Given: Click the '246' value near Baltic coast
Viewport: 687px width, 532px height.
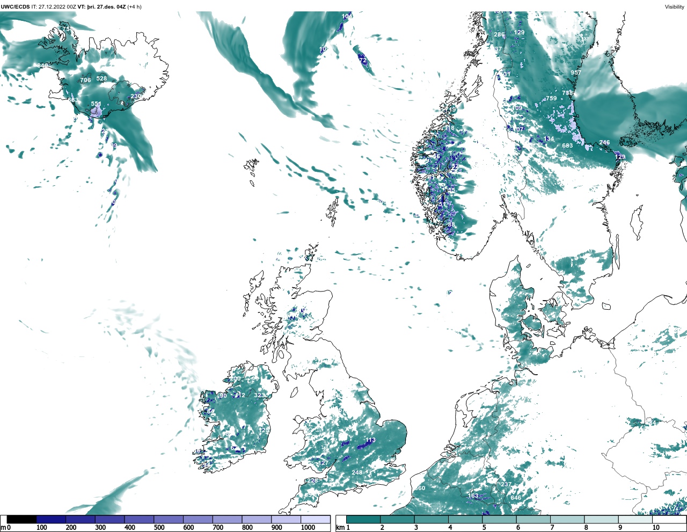Looking at the screenshot, I should (x=604, y=143).
